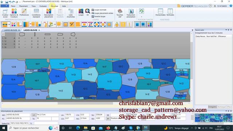Close the active LADIES-BLOUSE tab
Screen dimensions: 233x131
[39, 30]
